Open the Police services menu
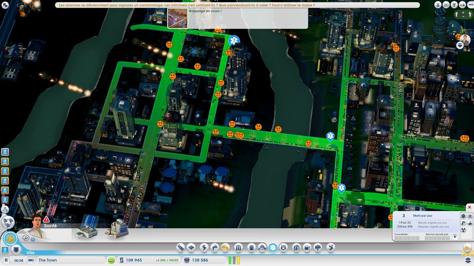474x266 pixels. coord(283,248)
